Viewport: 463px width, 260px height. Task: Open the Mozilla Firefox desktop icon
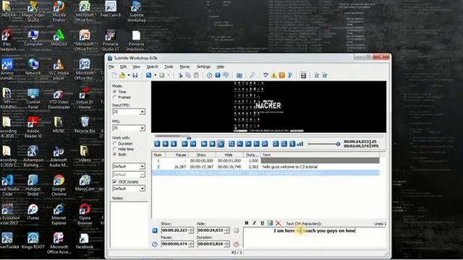pyautogui.click(x=59, y=12)
